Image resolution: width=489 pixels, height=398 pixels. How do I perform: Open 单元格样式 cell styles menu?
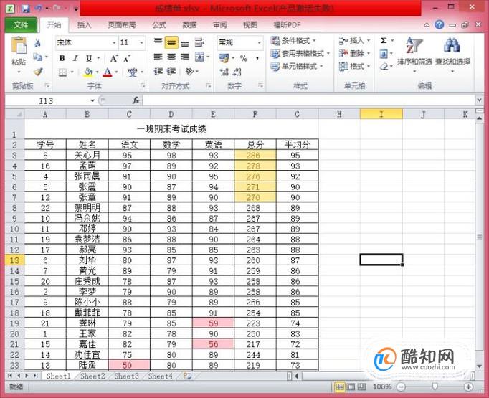point(297,67)
